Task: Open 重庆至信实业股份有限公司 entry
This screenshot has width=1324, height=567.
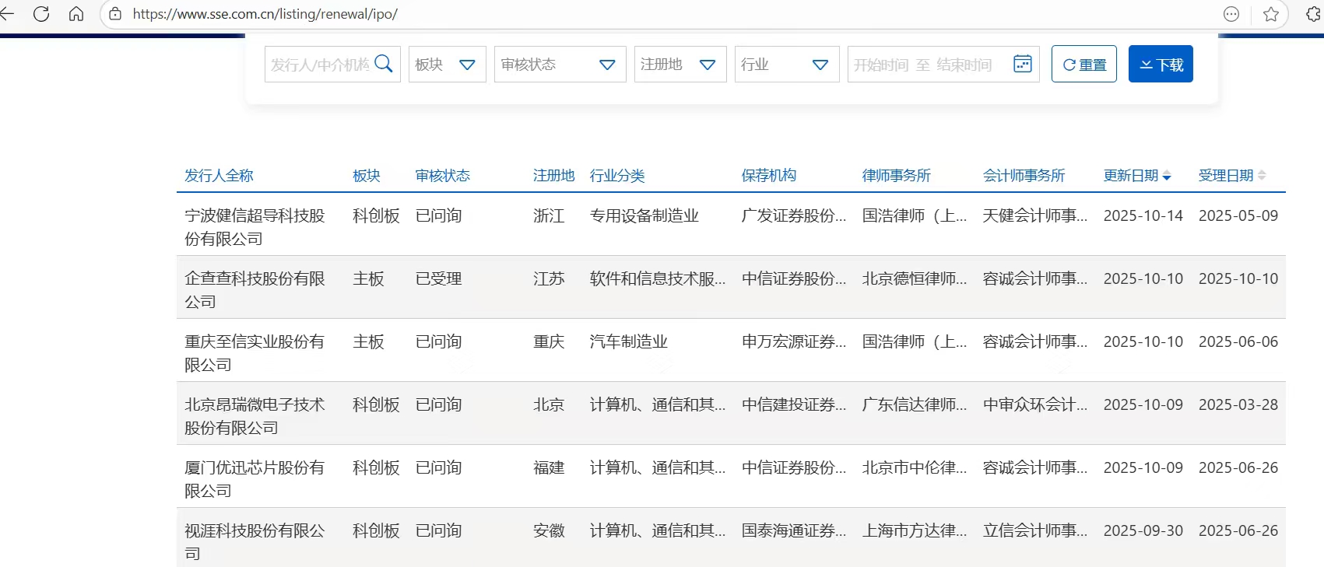Action: 255,353
